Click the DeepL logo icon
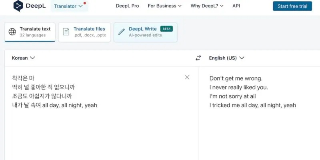Image resolution: width=320 pixels, height=160 pixels. point(18,6)
